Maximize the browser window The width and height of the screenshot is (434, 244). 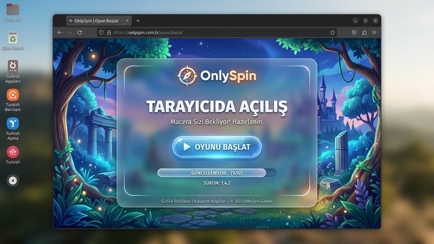[x=365, y=21]
